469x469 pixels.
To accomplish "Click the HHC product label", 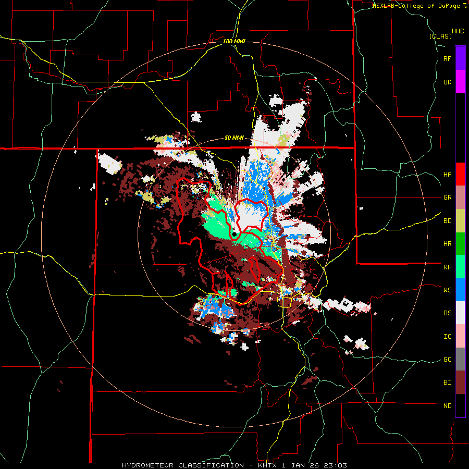I will (458, 31).
